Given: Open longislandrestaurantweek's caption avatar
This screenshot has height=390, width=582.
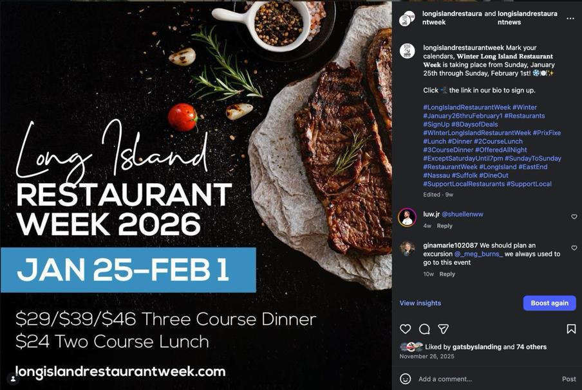Looking at the screenshot, I should click(x=407, y=51).
